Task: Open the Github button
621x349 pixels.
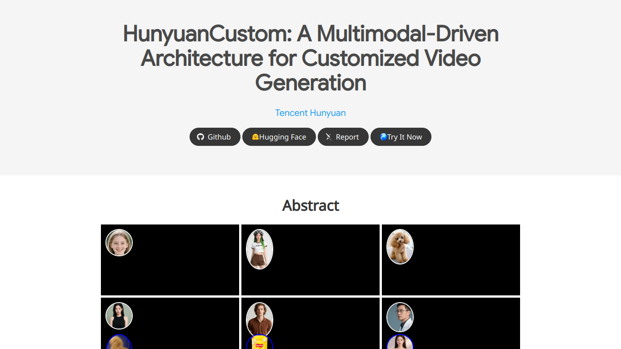Action: (x=215, y=137)
